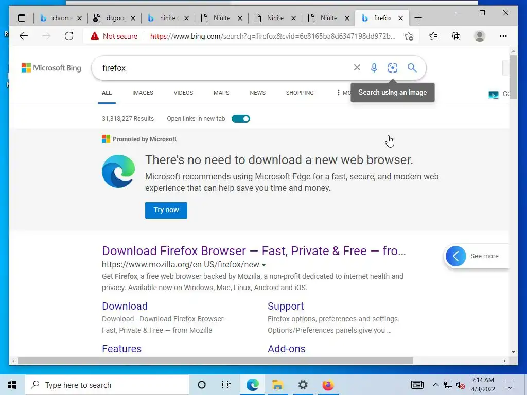Add this page to favorites star icon

409,37
